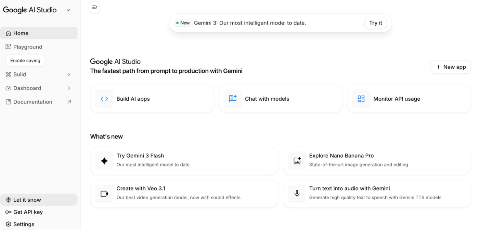Open Documentation from the sidebar

point(33,102)
